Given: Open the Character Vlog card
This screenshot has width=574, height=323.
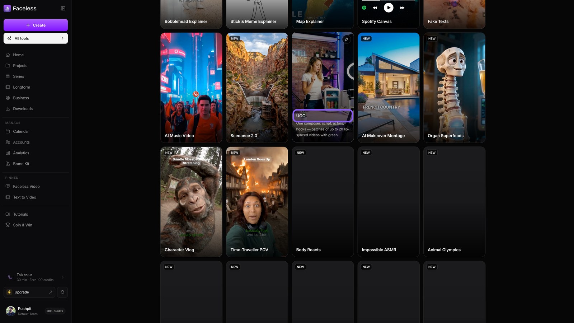Looking at the screenshot, I should click(191, 202).
